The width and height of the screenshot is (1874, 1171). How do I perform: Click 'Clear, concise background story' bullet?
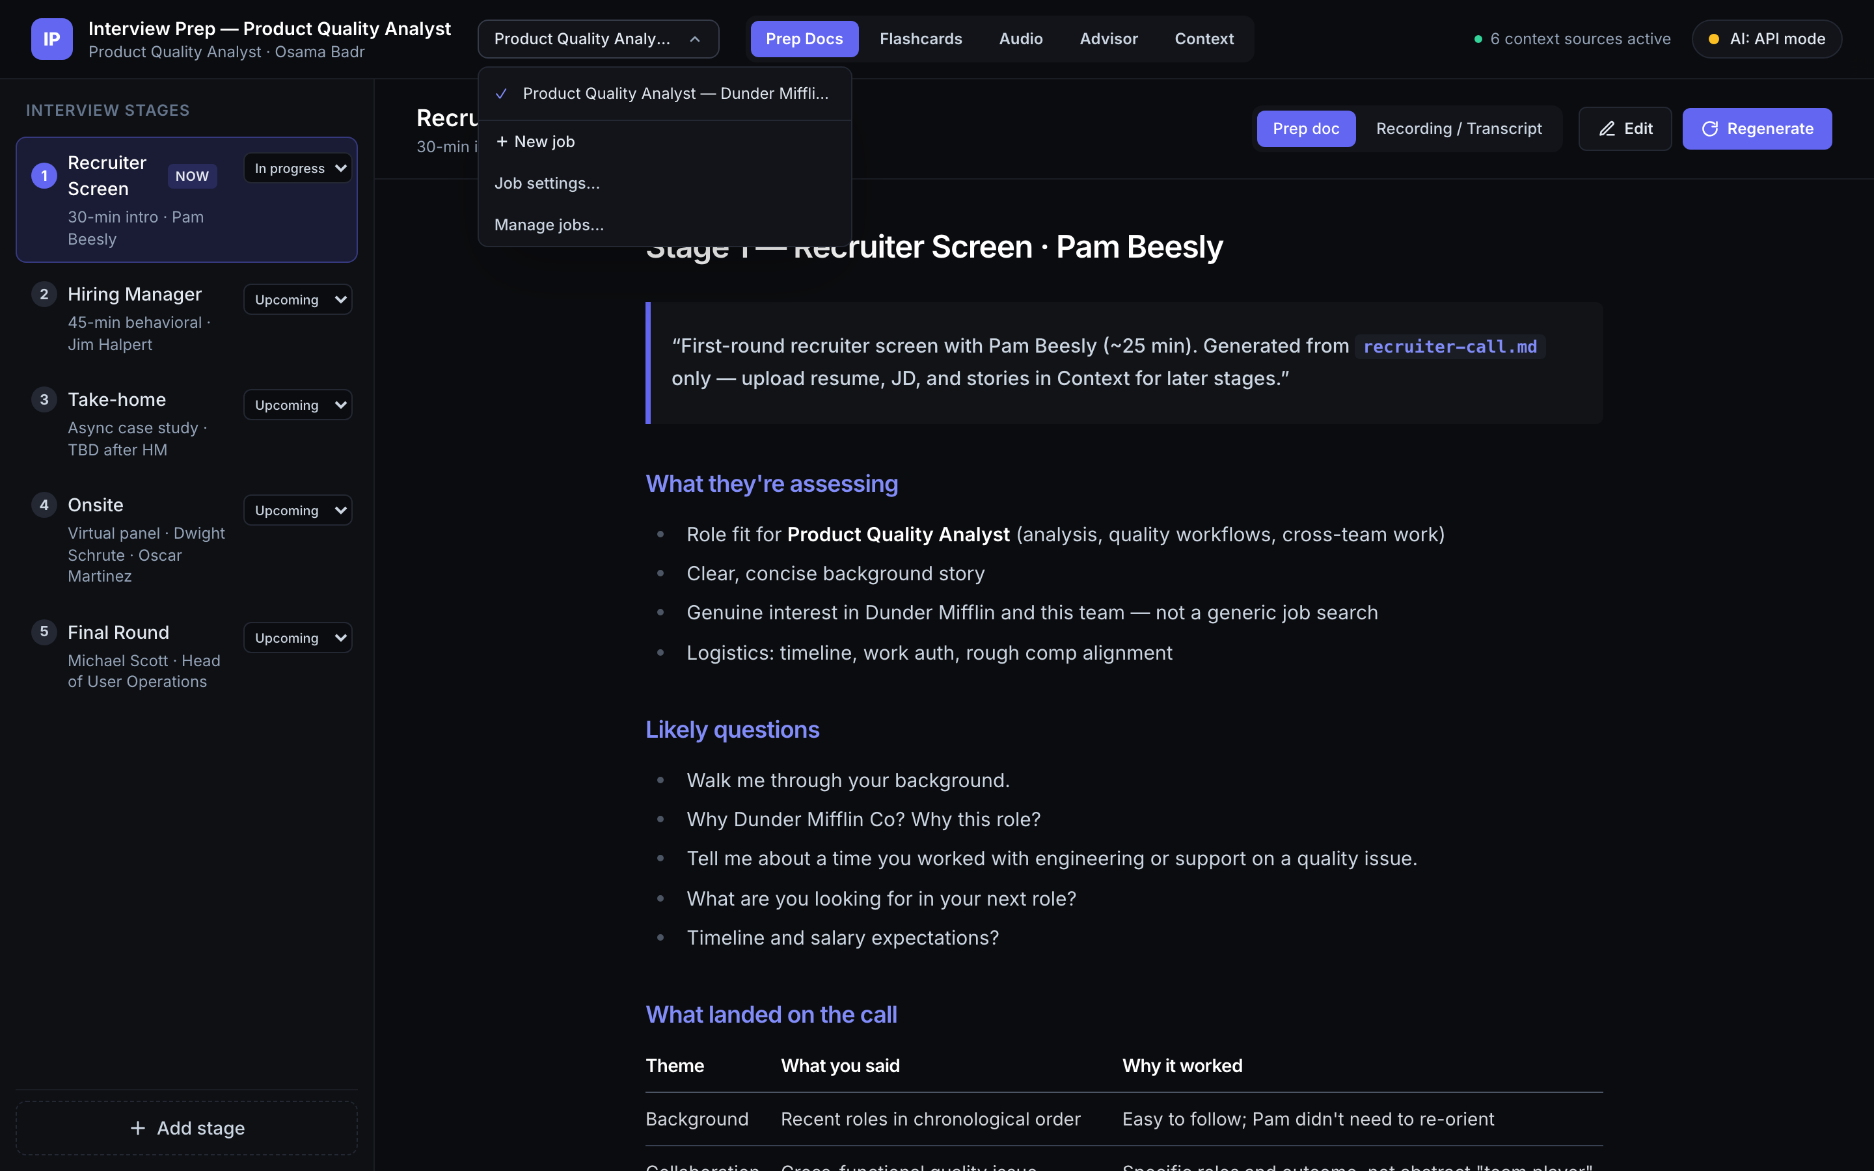click(x=835, y=573)
